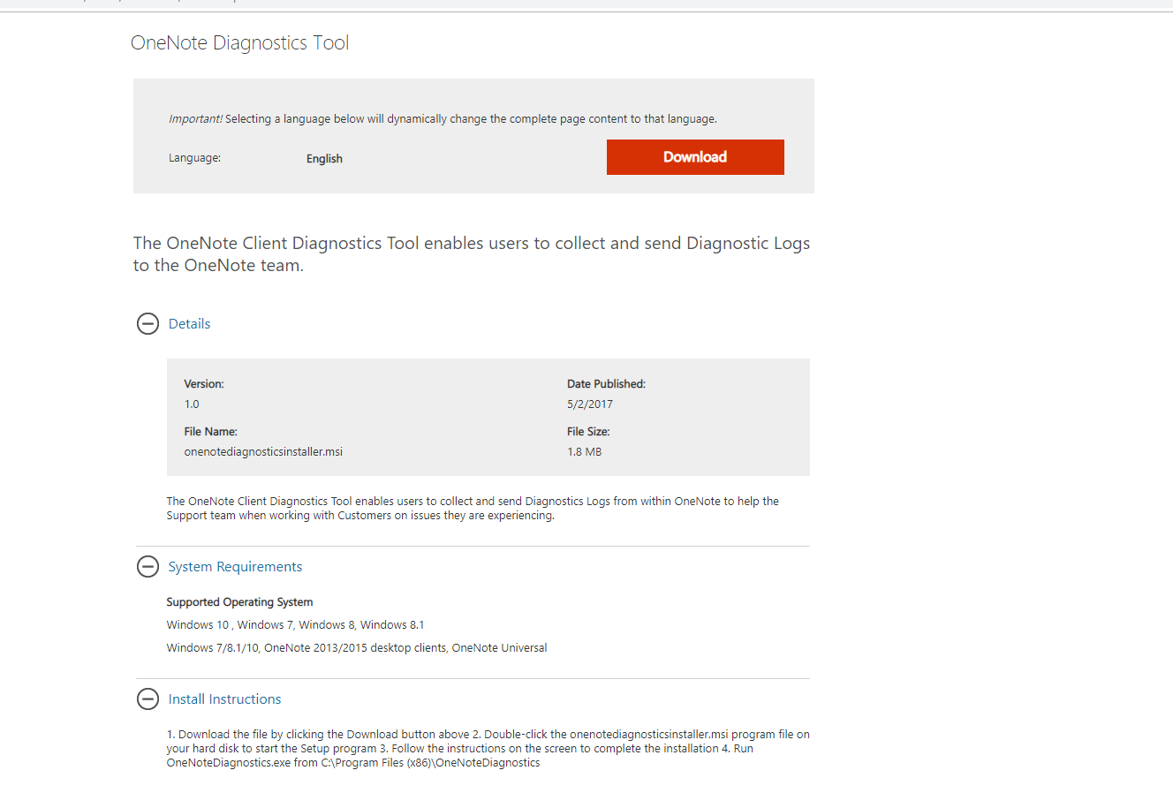Select file name onenotediagnosticsinstaller.msi text
The height and width of the screenshot is (793, 1173).
(263, 452)
